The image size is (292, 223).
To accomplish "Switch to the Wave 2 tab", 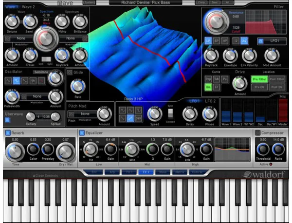I will point(28,7).
